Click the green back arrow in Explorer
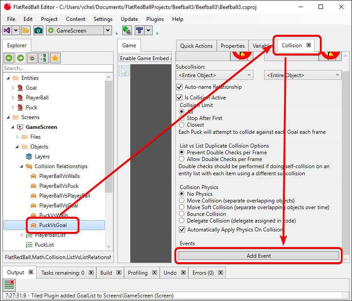 click(x=9, y=58)
